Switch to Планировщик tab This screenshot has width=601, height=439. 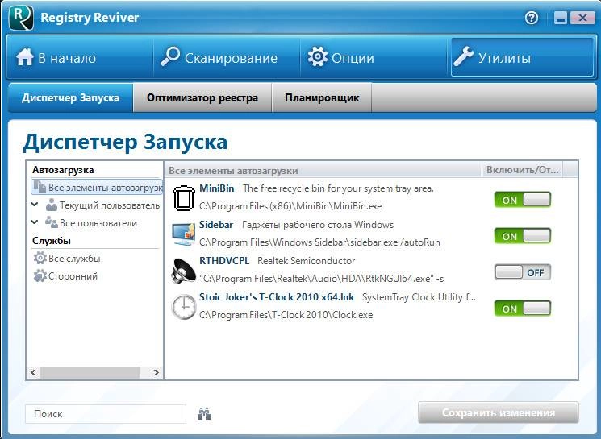tap(322, 97)
